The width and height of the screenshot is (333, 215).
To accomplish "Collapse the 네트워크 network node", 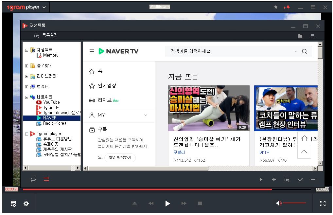I will pyautogui.click(x=26, y=97).
